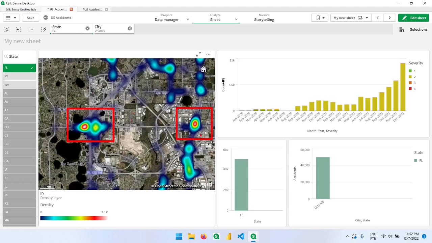432x243 pixels.
Task: Clear the City Orlando selection
Action: (130, 28)
